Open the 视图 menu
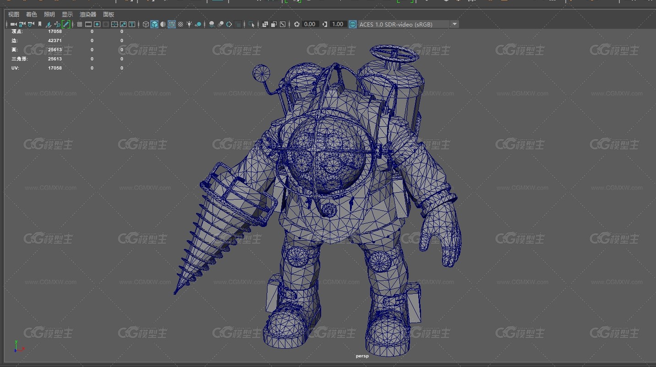The width and height of the screenshot is (656, 367). (14, 15)
